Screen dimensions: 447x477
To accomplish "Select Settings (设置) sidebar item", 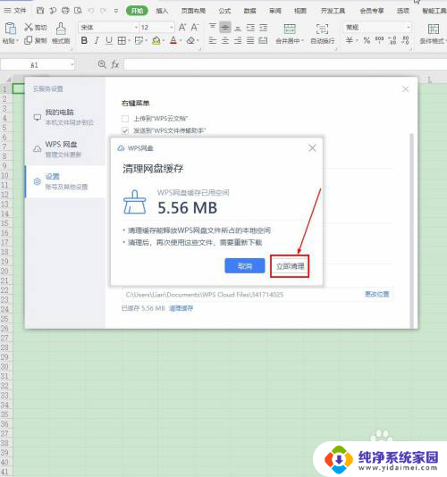I will (x=65, y=181).
